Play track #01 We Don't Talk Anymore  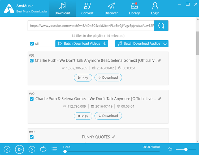click(83, 78)
